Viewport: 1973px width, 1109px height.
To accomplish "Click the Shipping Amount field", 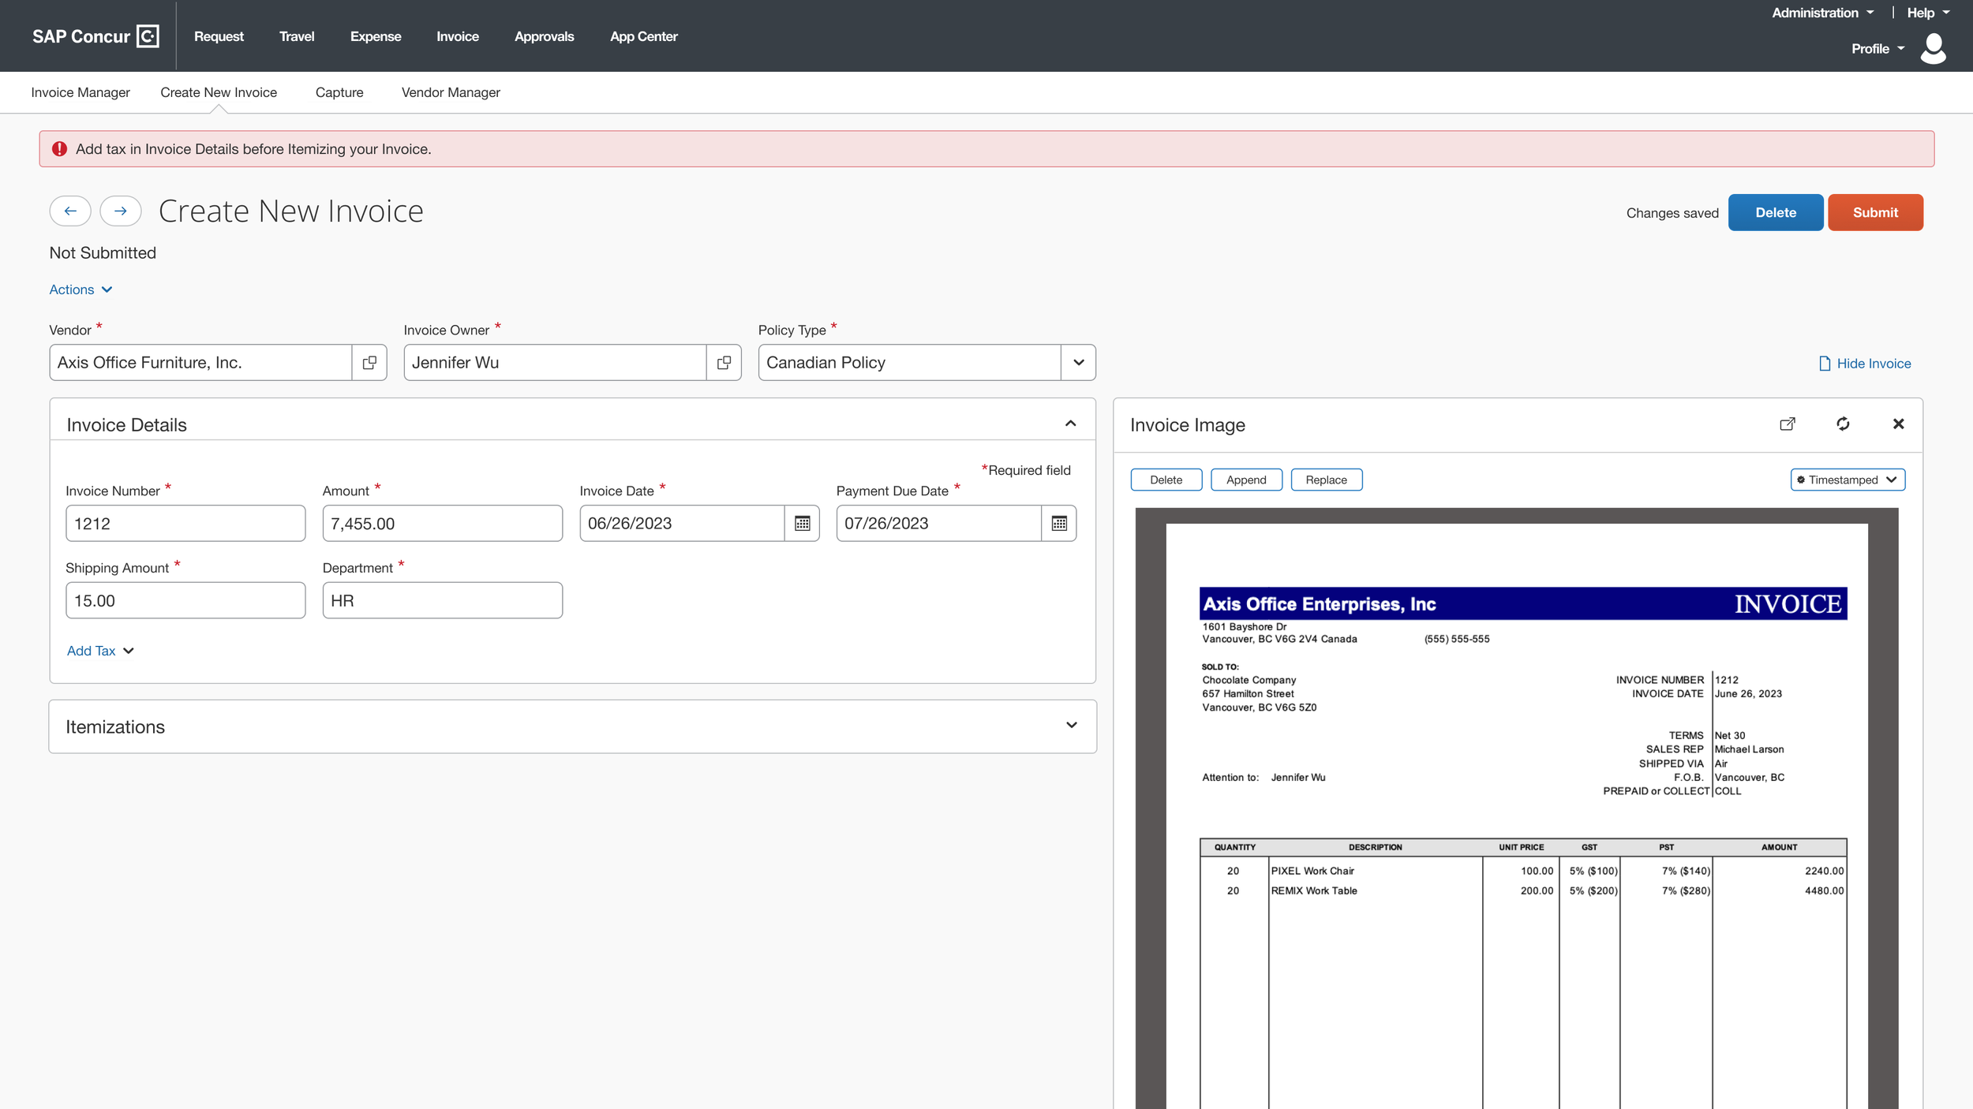I will click(185, 600).
